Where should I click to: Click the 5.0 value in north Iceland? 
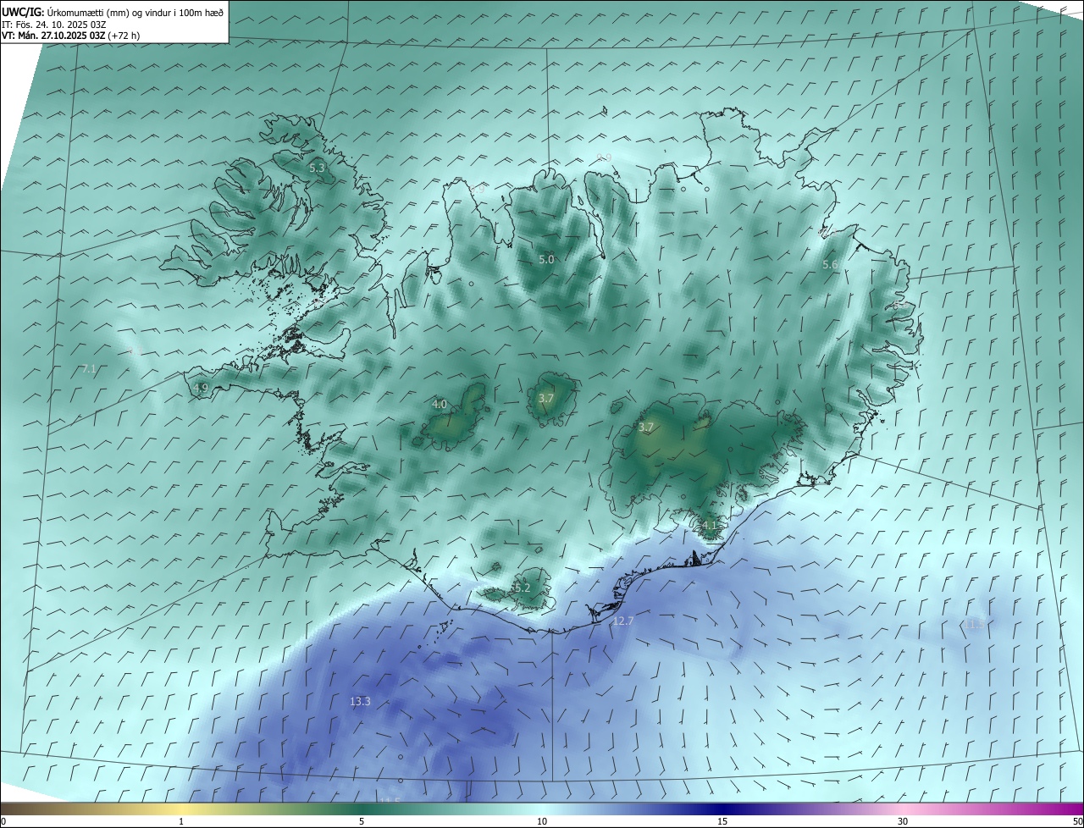click(x=546, y=260)
